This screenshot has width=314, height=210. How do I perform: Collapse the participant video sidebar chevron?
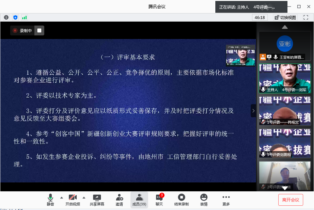pos(253,111)
